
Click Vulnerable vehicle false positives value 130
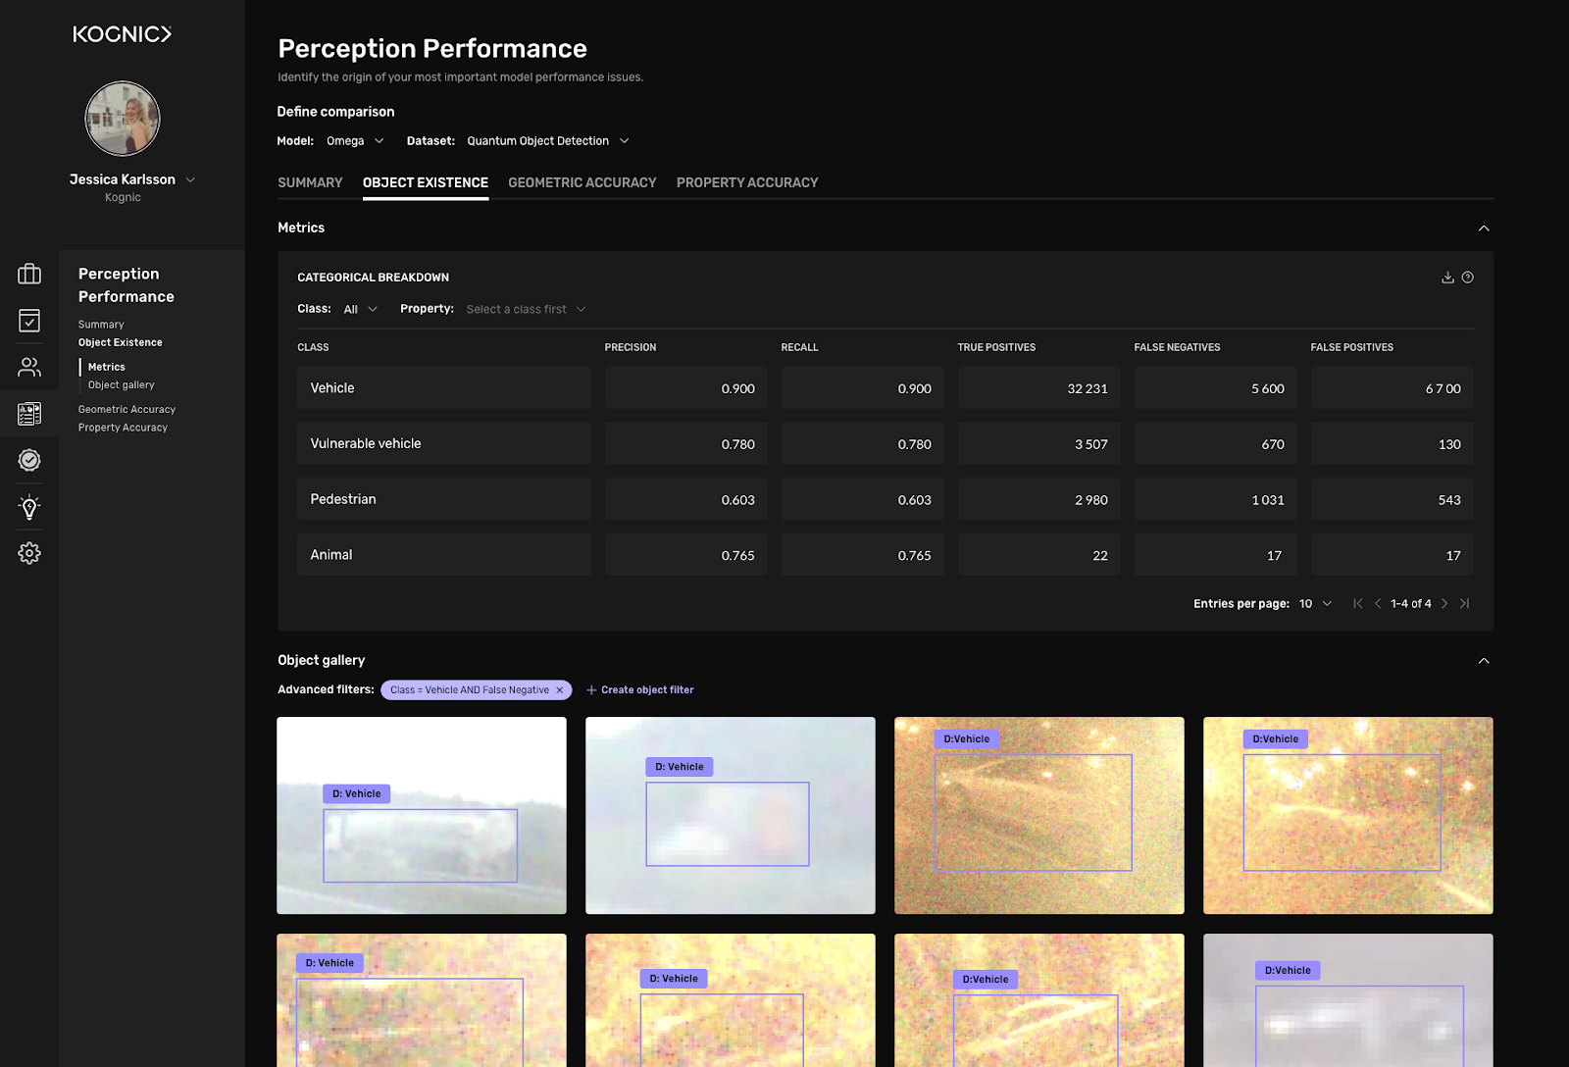pyautogui.click(x=1392, y=443)
